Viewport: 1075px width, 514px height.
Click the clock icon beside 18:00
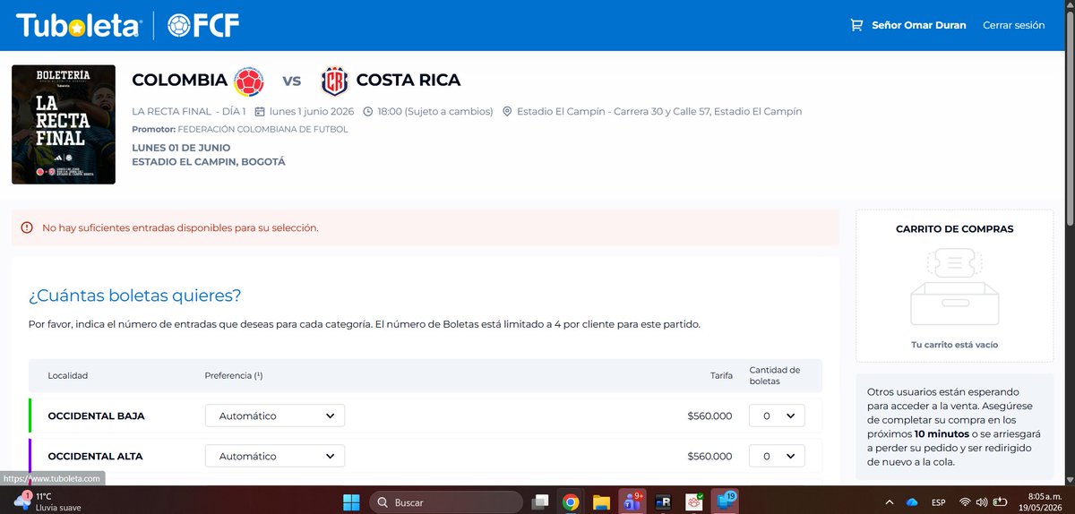(368, 112)
